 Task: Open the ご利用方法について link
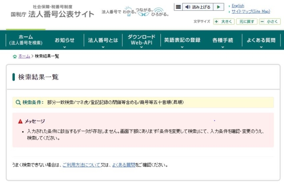[x=82, y=165]
